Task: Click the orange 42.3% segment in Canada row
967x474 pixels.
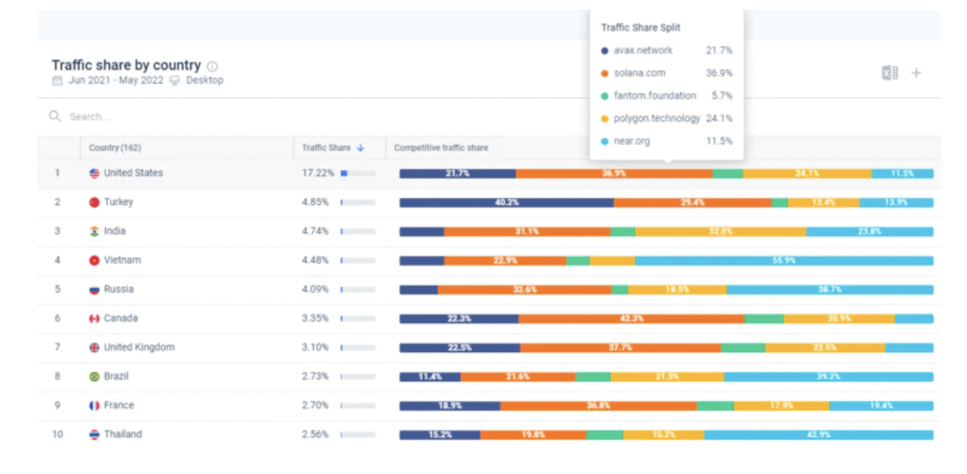Action: [631, 319]
